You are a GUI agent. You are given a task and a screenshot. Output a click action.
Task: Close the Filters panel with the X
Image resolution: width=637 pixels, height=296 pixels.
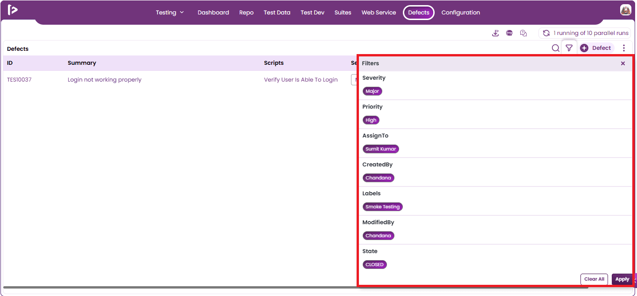pyautogui.click(x=623, y=63)
